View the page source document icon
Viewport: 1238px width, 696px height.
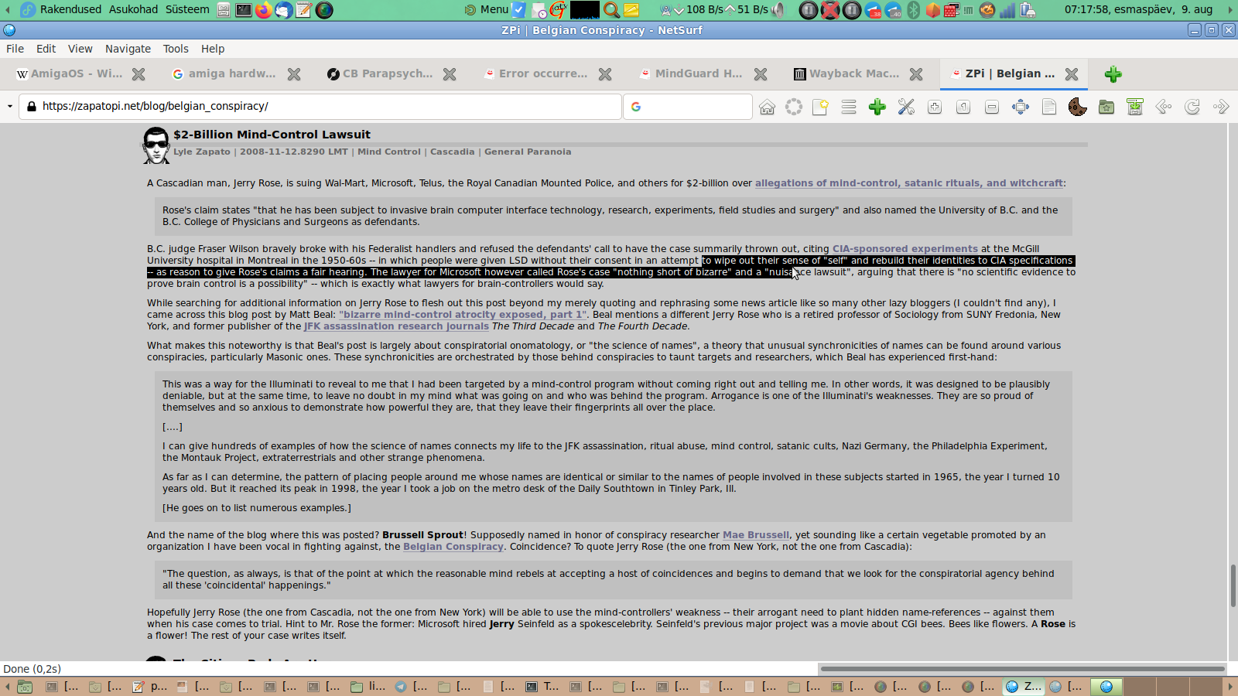1049,107
